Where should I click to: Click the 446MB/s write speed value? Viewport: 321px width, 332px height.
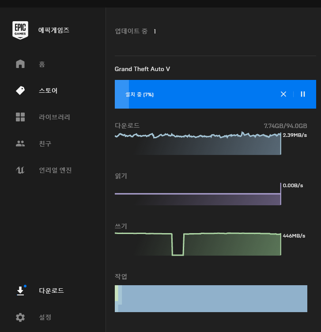(x=294, y=236)
